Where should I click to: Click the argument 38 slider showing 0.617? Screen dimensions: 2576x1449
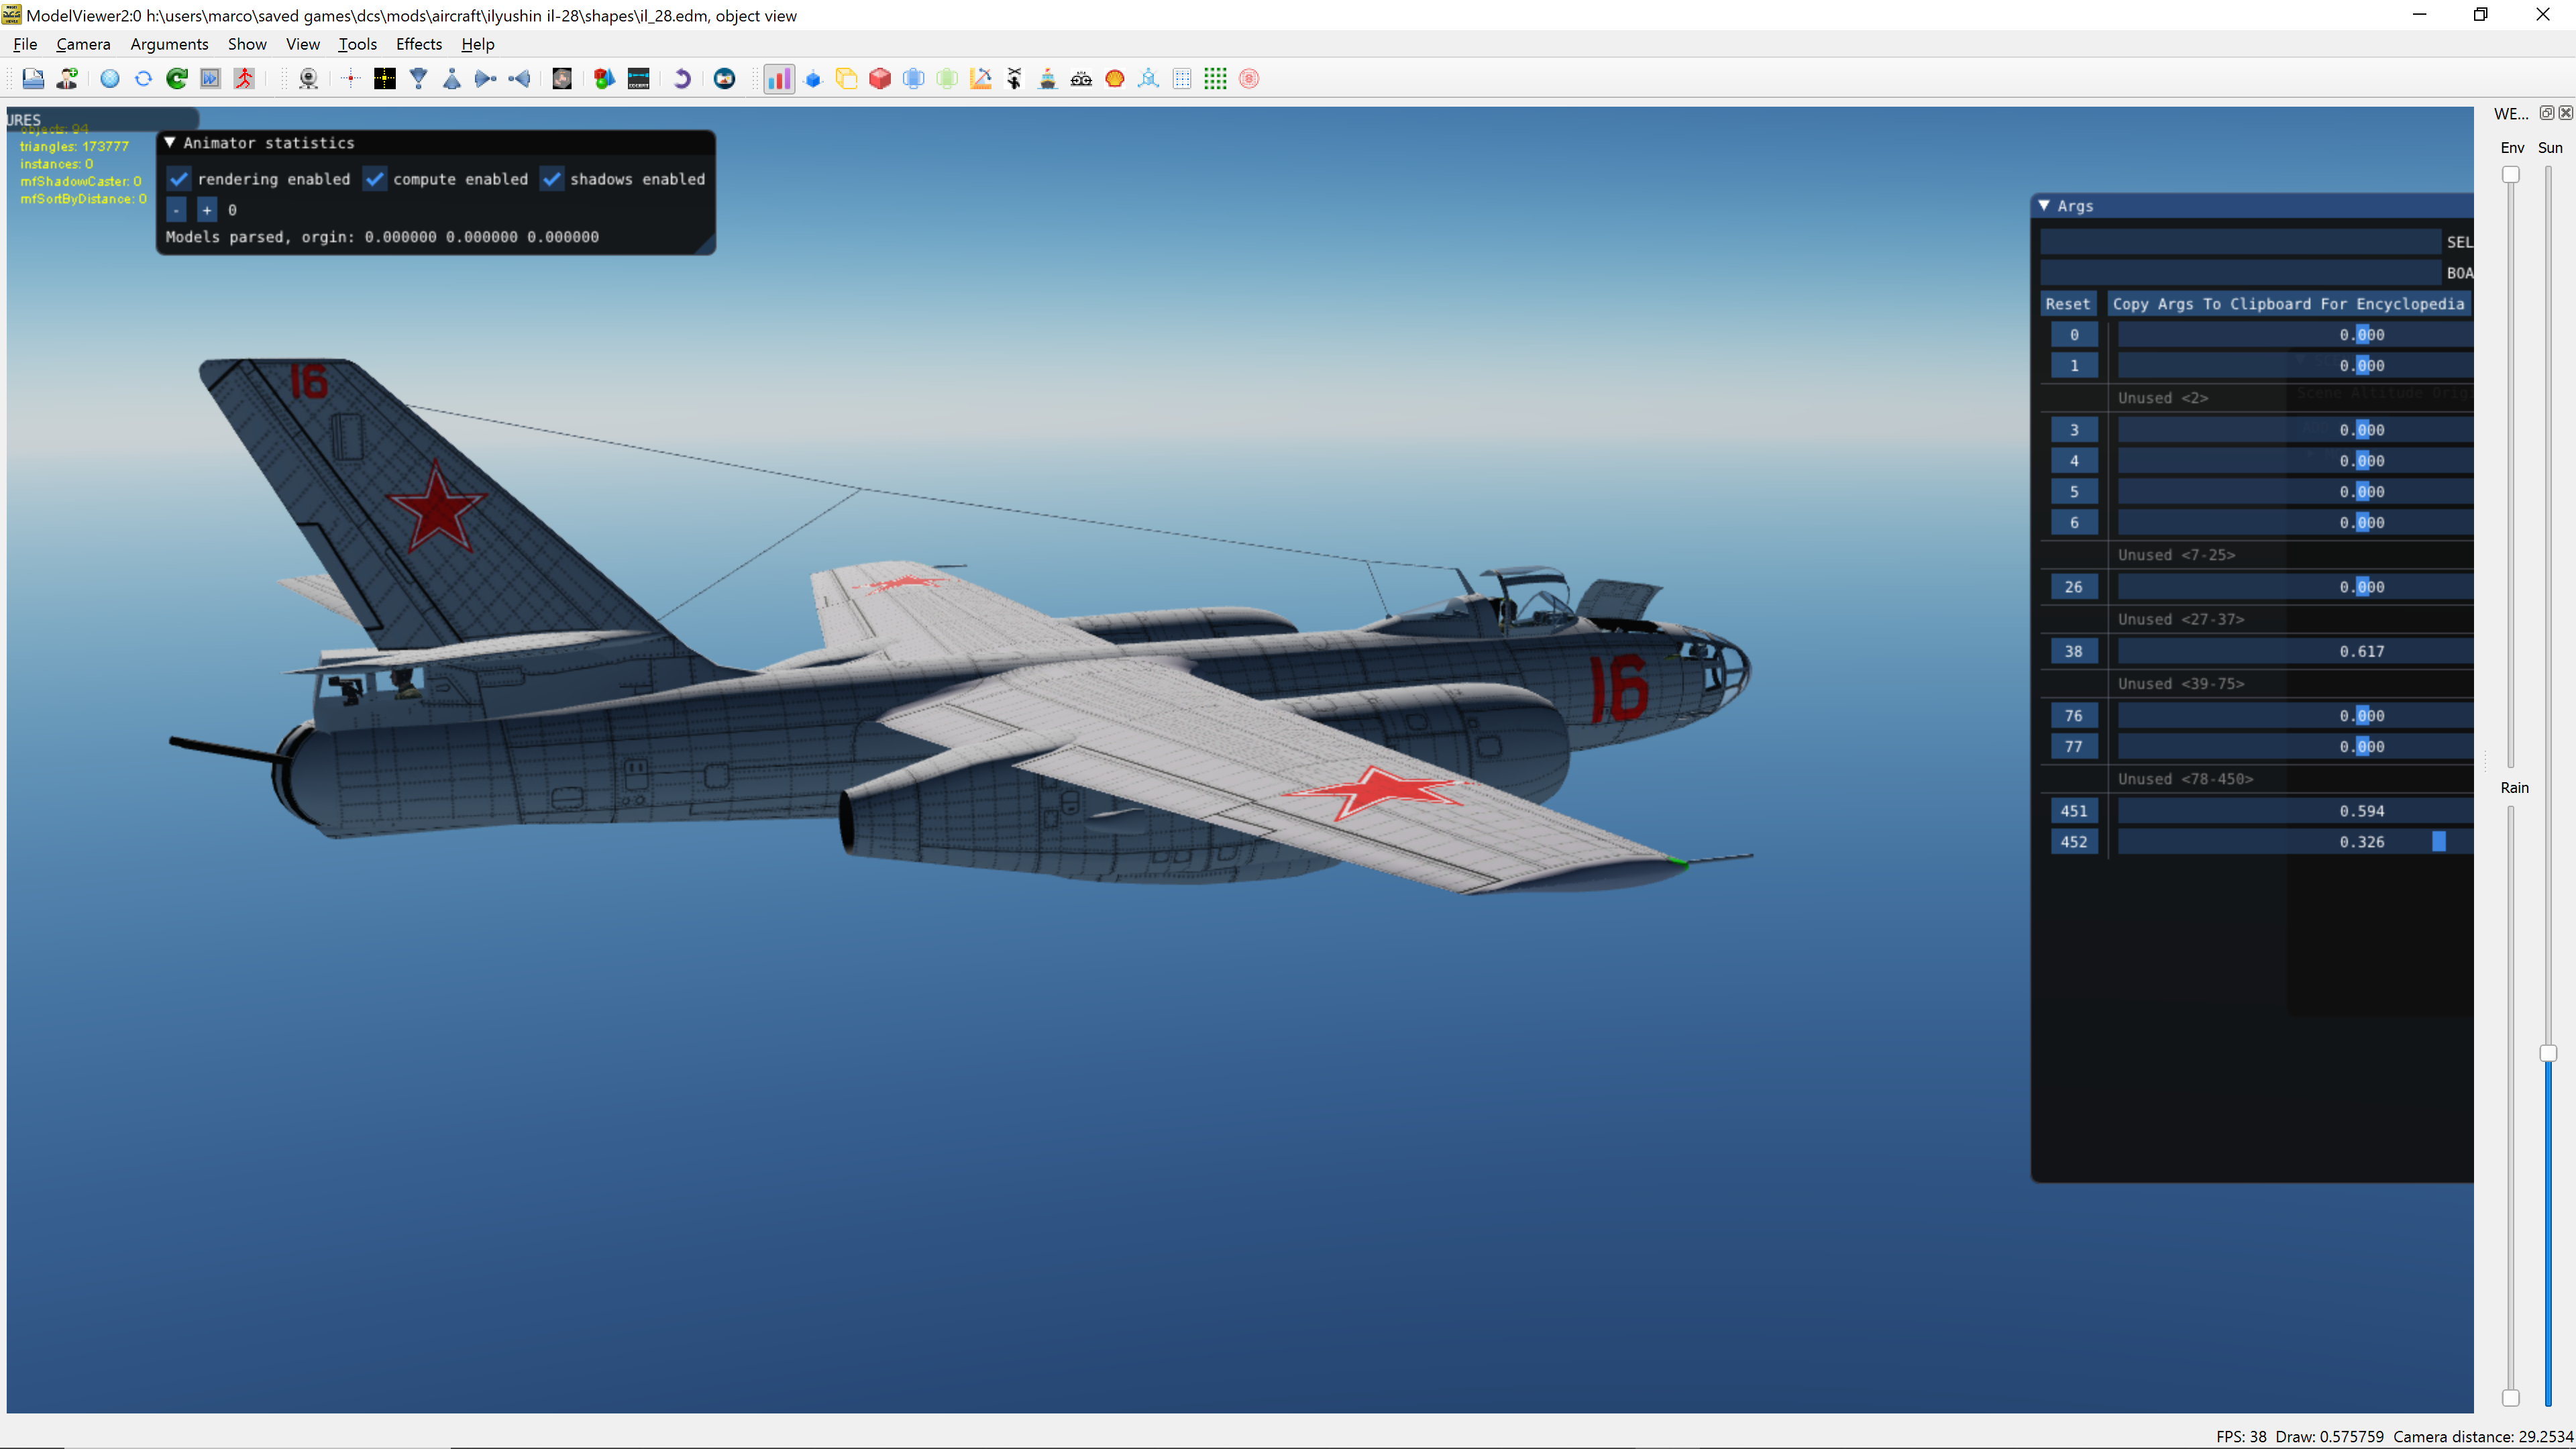[x=2295, y=651]
